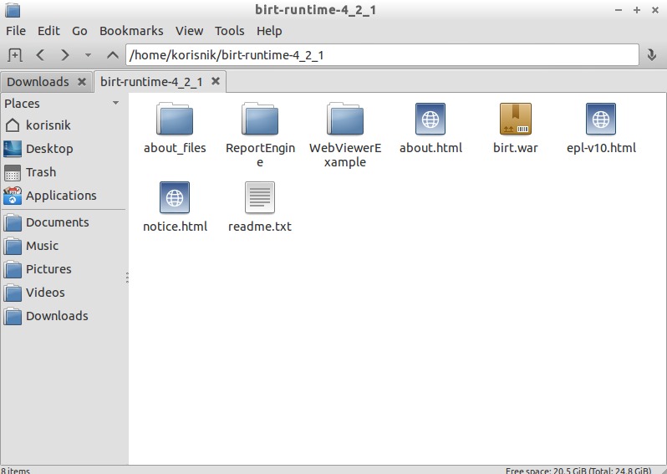The height and width of the screenshot is (474, 667).
Task: Open the Help menu
Action: point(269,31)
